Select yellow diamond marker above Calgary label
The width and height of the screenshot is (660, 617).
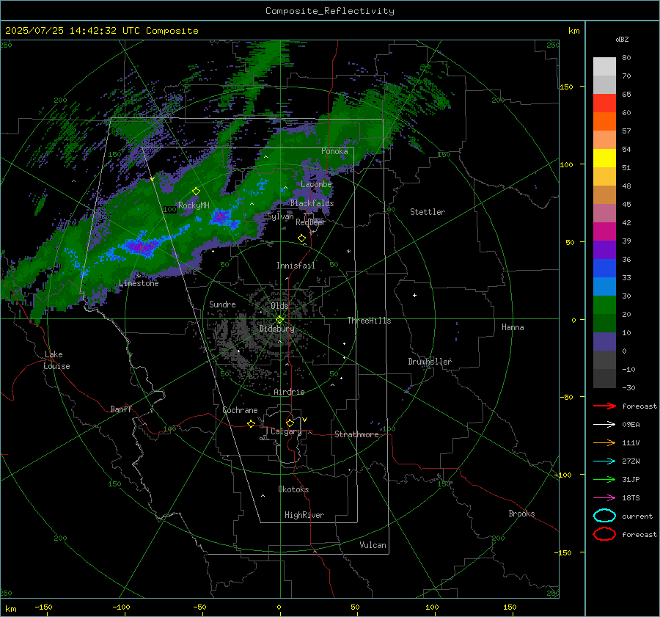[290, 423]
